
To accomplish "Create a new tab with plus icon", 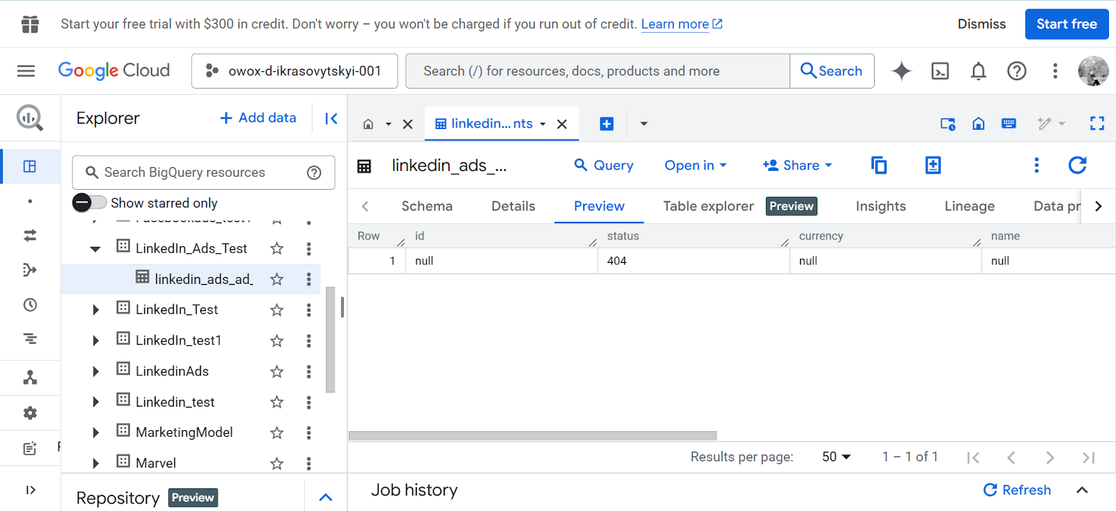I will [607, 123].
